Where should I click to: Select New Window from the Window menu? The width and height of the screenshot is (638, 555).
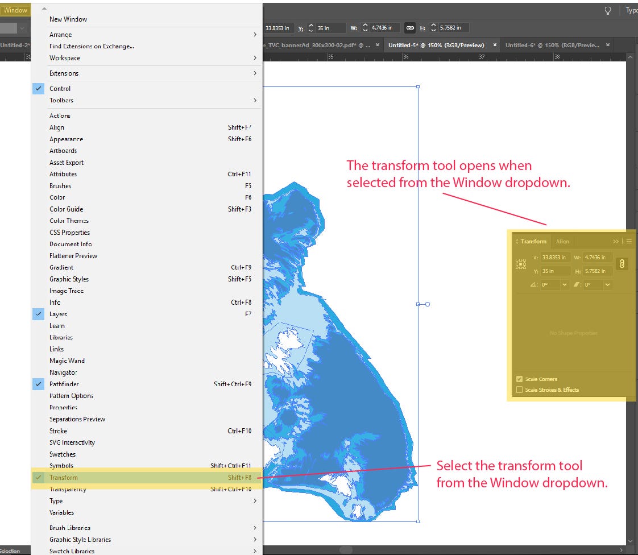click(68, 19)
